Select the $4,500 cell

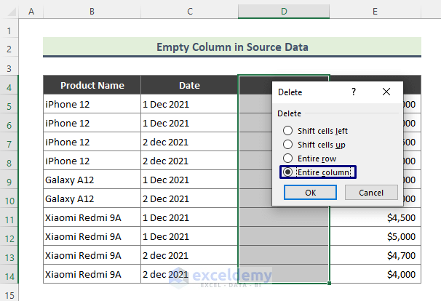(375, 217)
